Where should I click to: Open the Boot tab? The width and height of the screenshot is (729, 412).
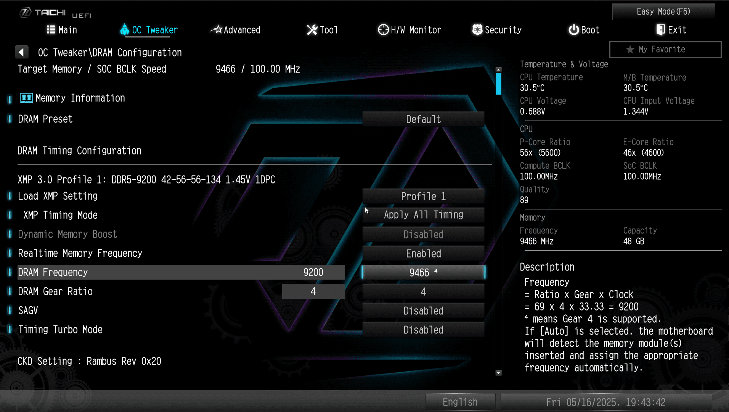[x=584, y=30]
